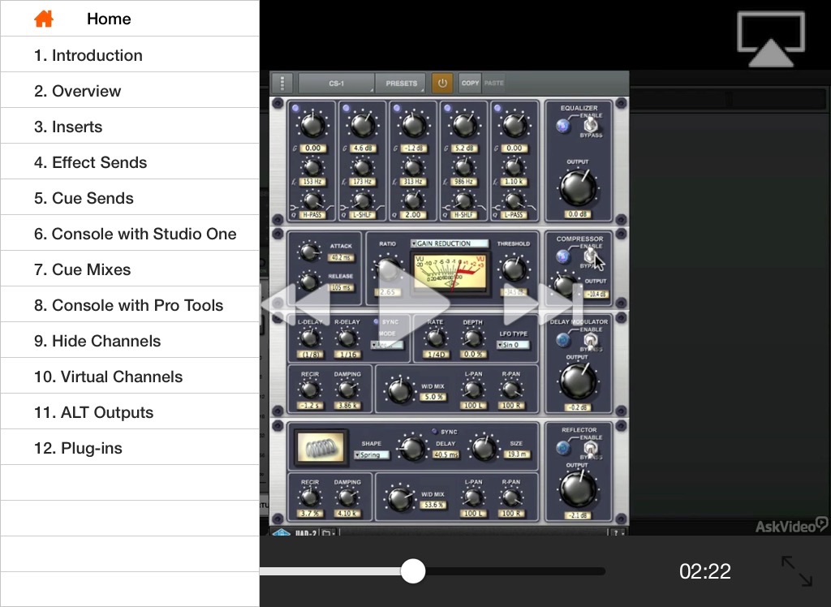This screenshot has width=831, height=607.
Task: Open the Gain Reduction meter dropdown
Action: 450,243
